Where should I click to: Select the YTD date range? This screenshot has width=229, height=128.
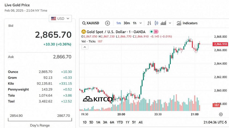120,122
